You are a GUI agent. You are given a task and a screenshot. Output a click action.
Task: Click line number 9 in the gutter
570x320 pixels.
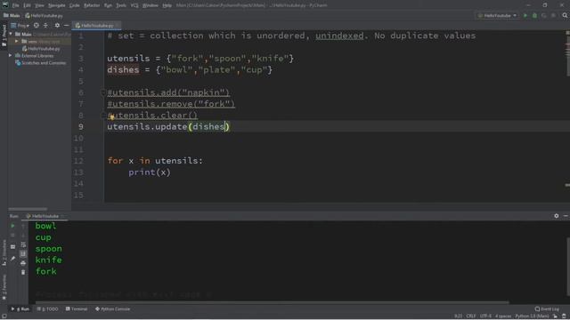click(x=81, y=126)
